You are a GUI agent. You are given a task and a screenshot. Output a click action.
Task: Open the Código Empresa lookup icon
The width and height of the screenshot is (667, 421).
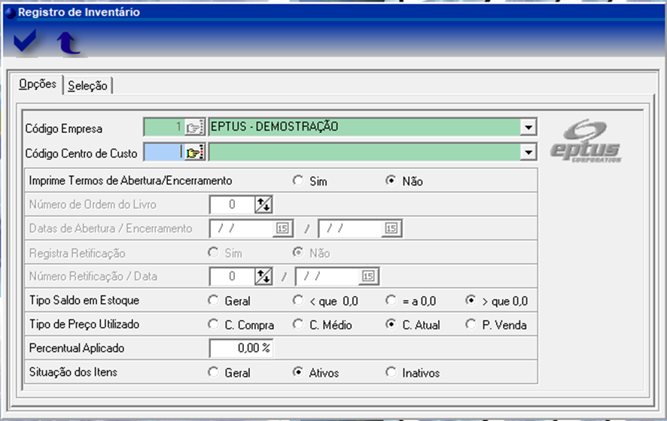[195, 127]
